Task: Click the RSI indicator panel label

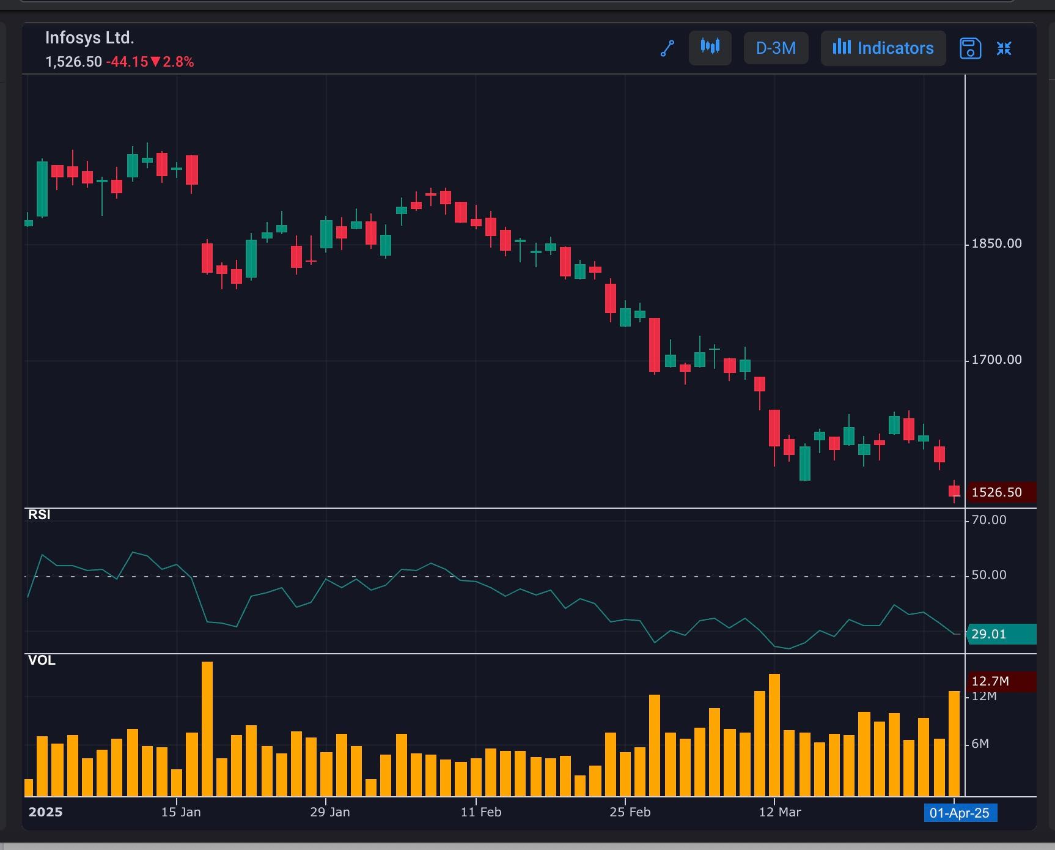Action: click(39, 515)
